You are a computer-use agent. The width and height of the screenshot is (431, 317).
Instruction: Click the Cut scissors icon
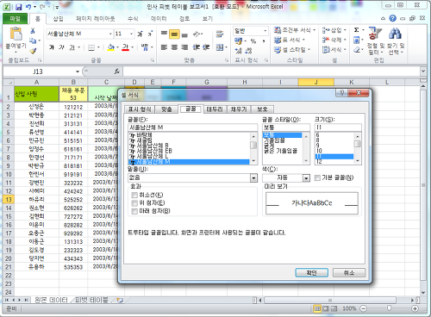point(33,31)
